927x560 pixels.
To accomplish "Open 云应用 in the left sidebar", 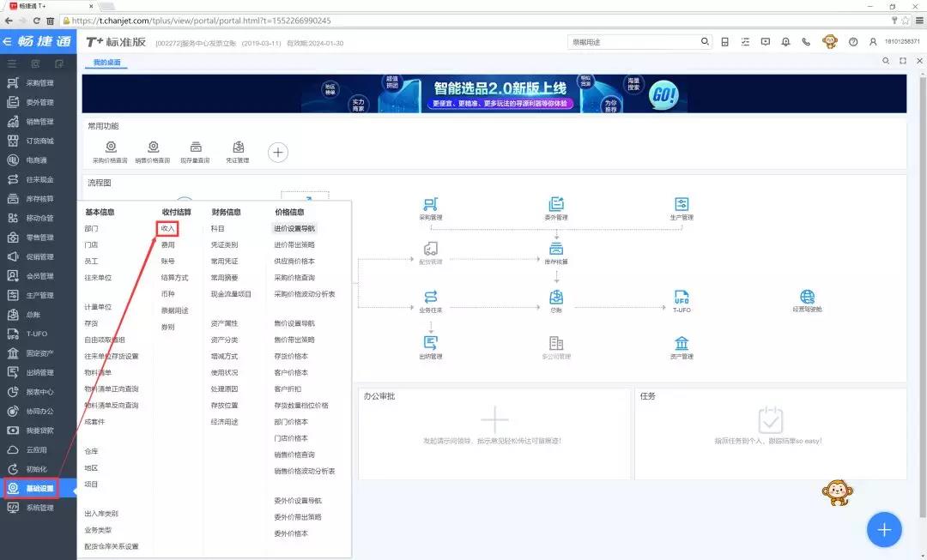I will (35, 449).
